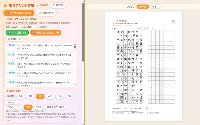Click the 記録をけす button
Screen dimensions: 200x125
14,39
